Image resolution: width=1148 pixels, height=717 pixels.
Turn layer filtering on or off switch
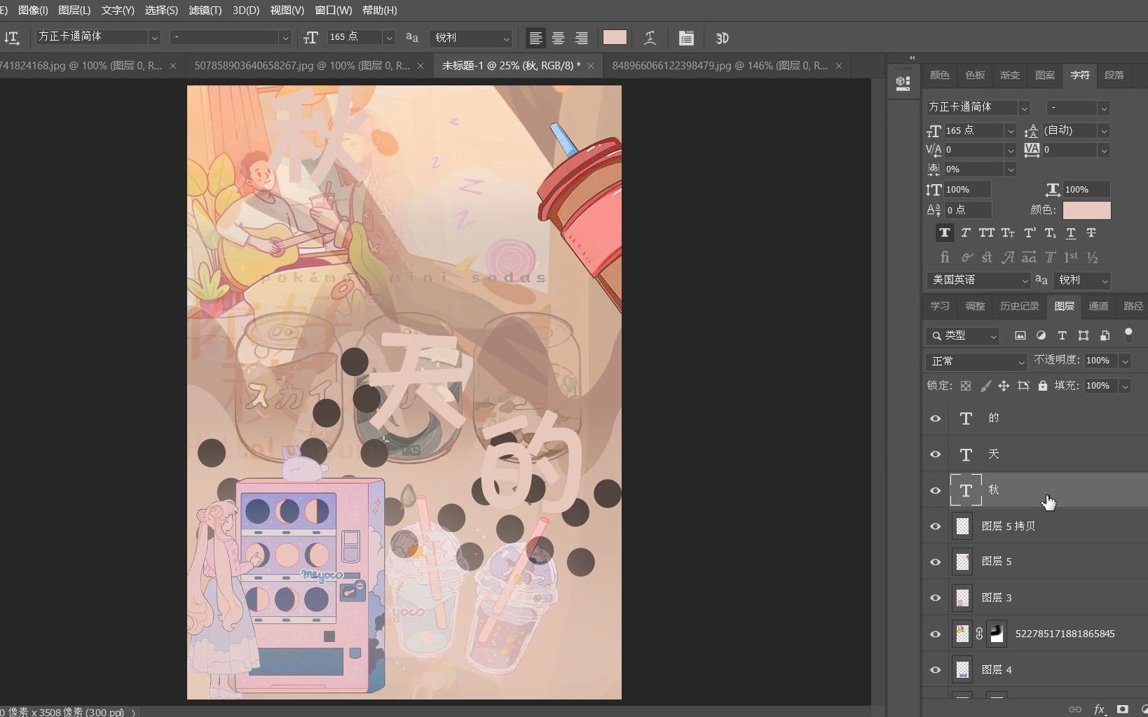[1128, 335]
